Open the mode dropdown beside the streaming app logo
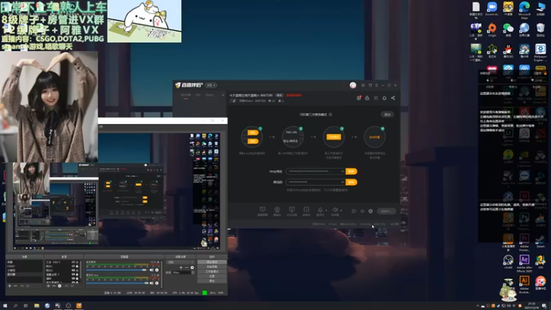This screenshot has width=551, height=310. coord(211,85)
